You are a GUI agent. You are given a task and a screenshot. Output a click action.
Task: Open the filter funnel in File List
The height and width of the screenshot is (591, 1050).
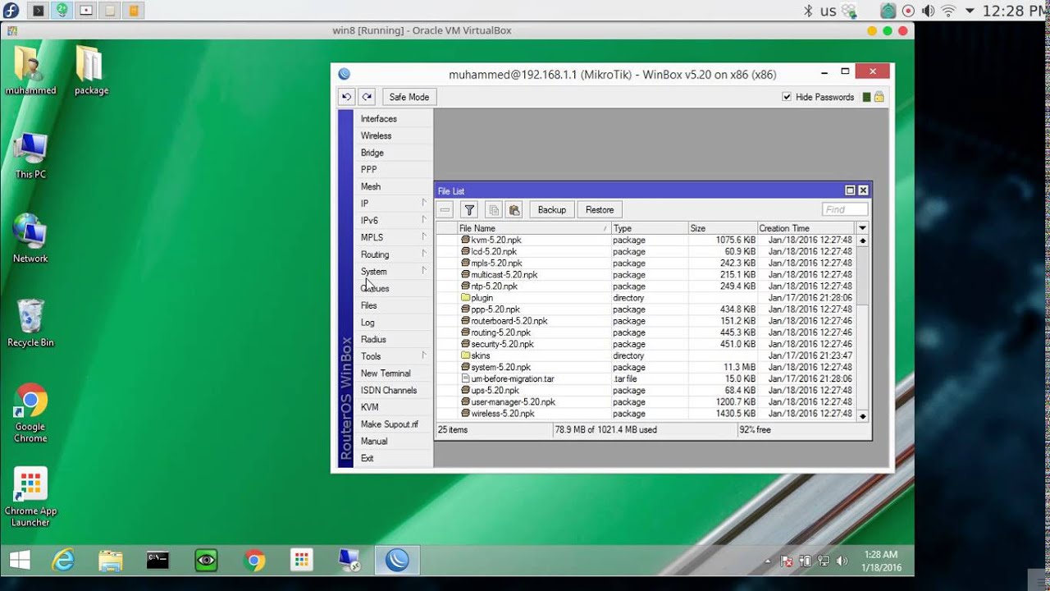(x=469, y=210)
